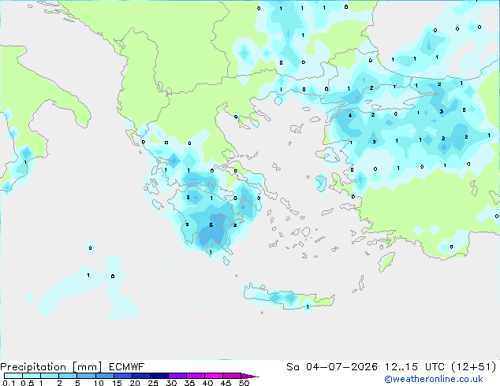Click the '0.1' legend scale label
The image size is (500, 386).
[x=9, y=383]
